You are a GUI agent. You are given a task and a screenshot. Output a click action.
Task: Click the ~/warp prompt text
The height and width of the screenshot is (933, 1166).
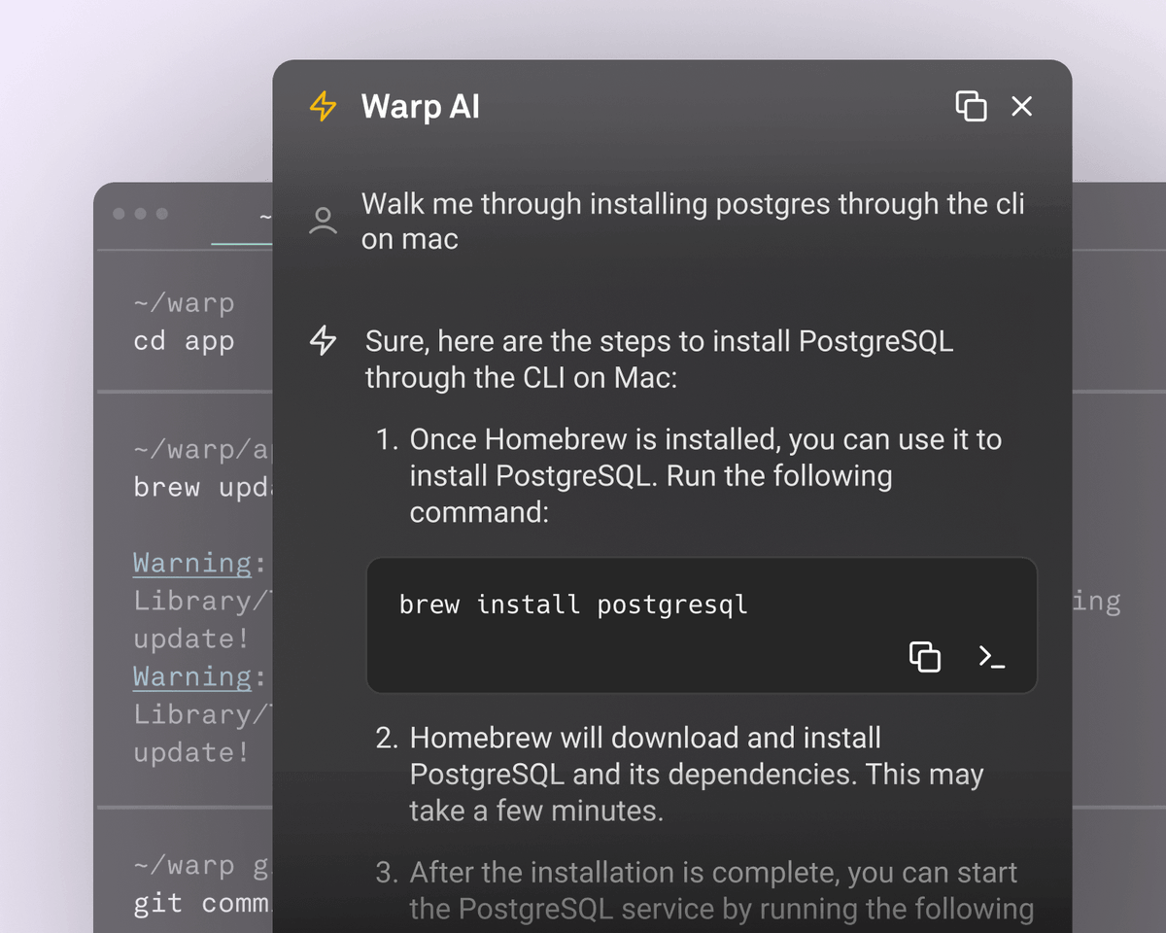click(x=184, y=302)
